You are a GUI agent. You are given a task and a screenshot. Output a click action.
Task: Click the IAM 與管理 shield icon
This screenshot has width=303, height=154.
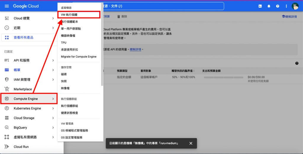[x=7, y=79]
